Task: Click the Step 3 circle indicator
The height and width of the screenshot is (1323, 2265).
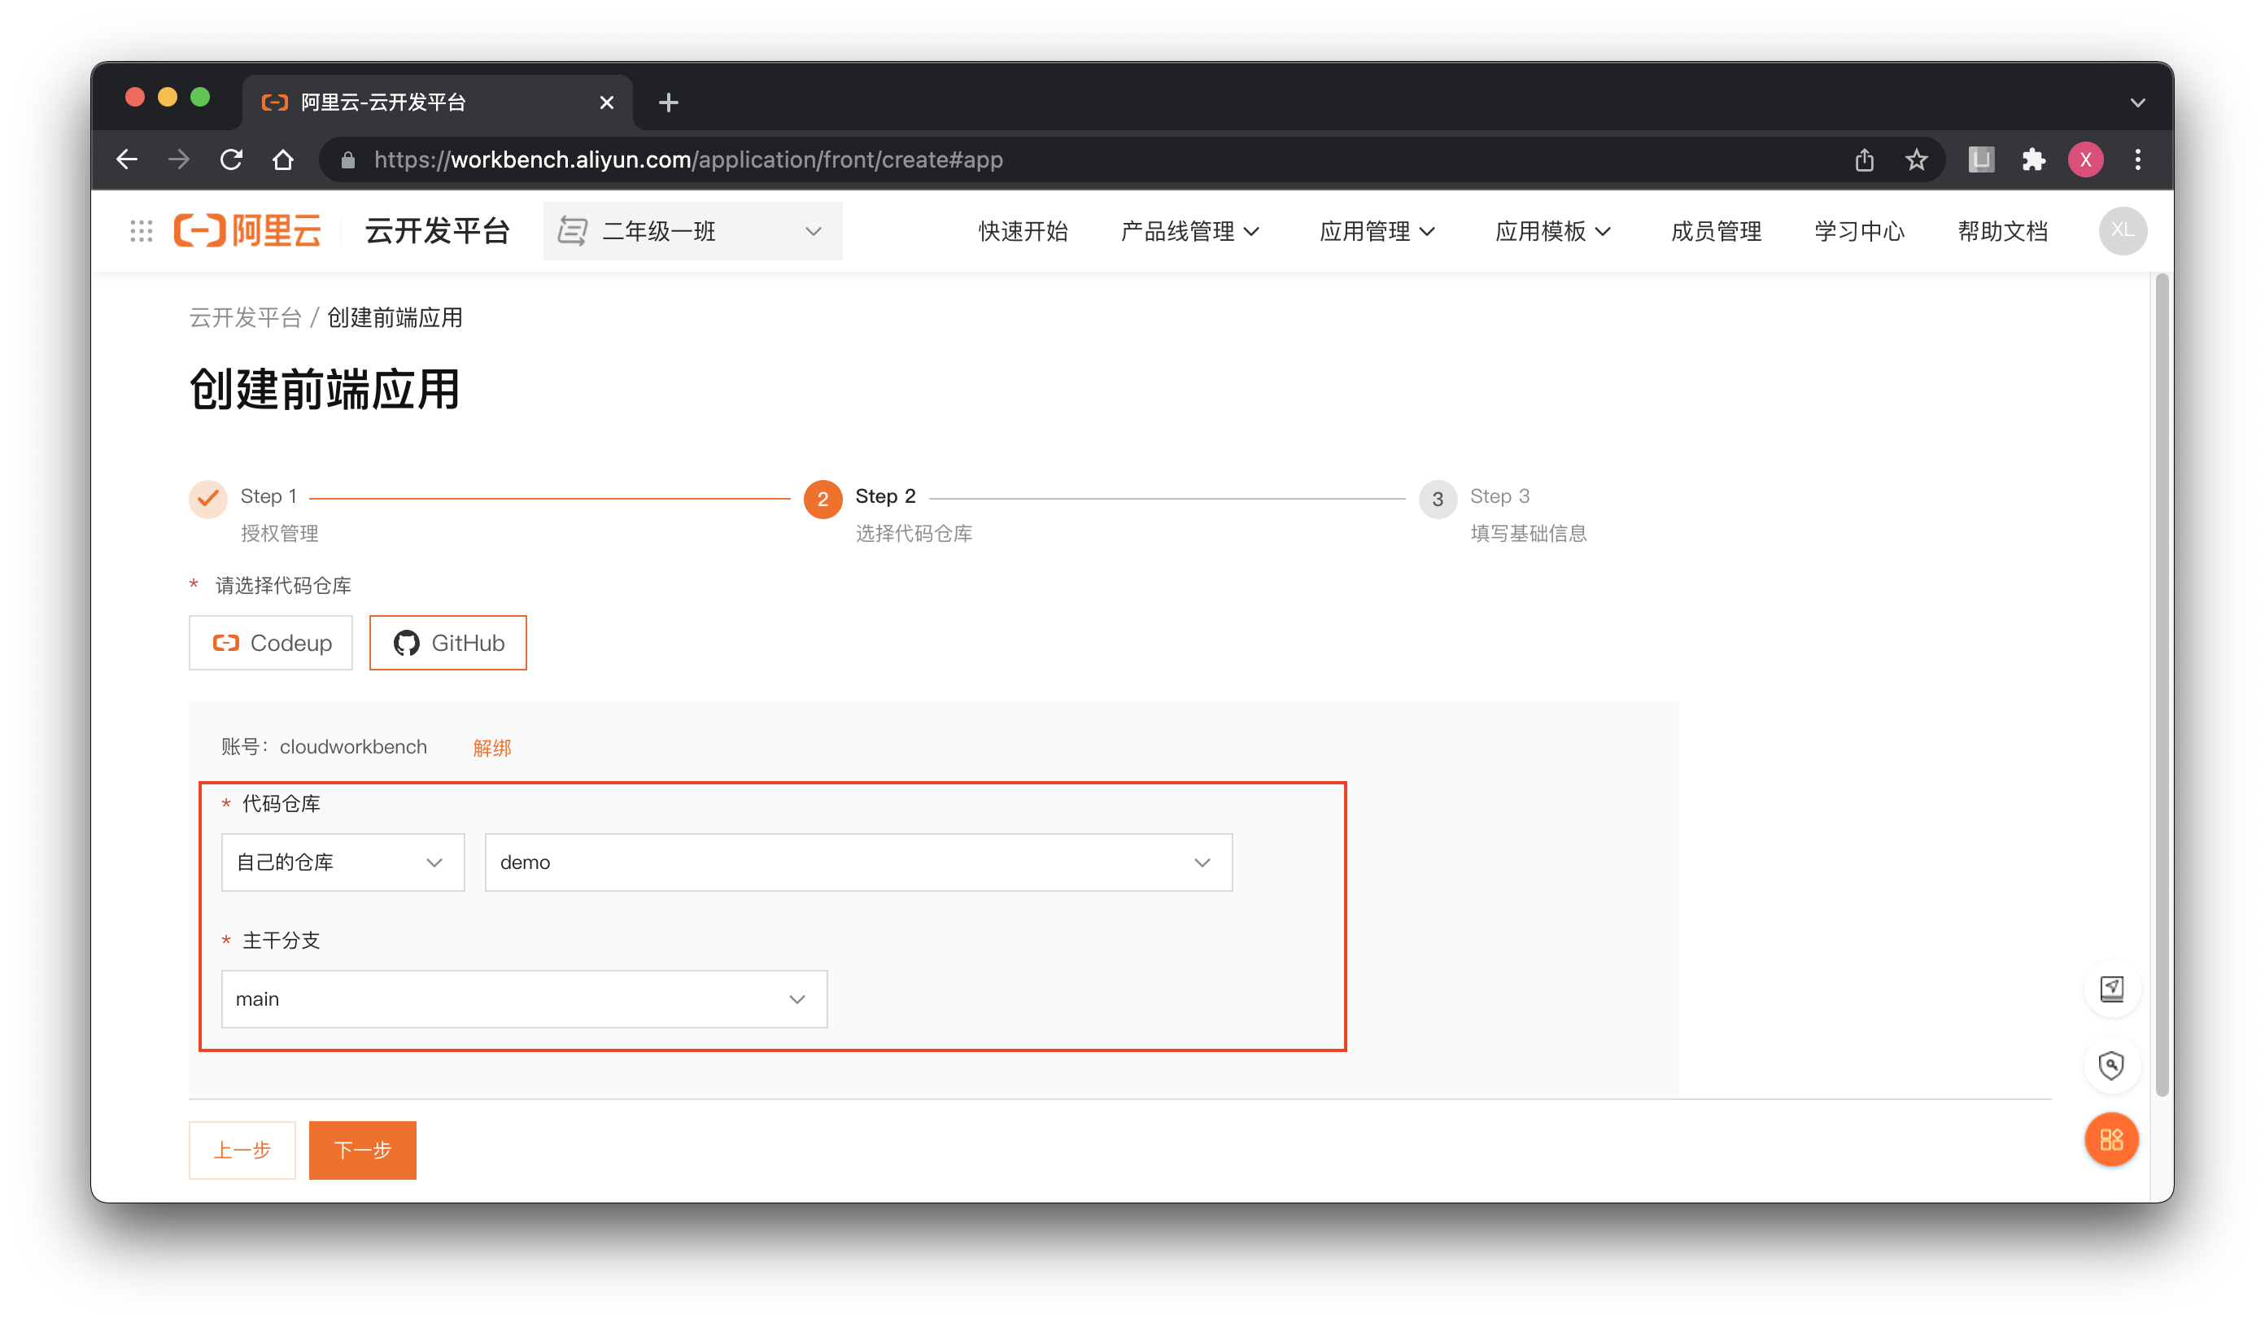Action: tap(1438, 499)
